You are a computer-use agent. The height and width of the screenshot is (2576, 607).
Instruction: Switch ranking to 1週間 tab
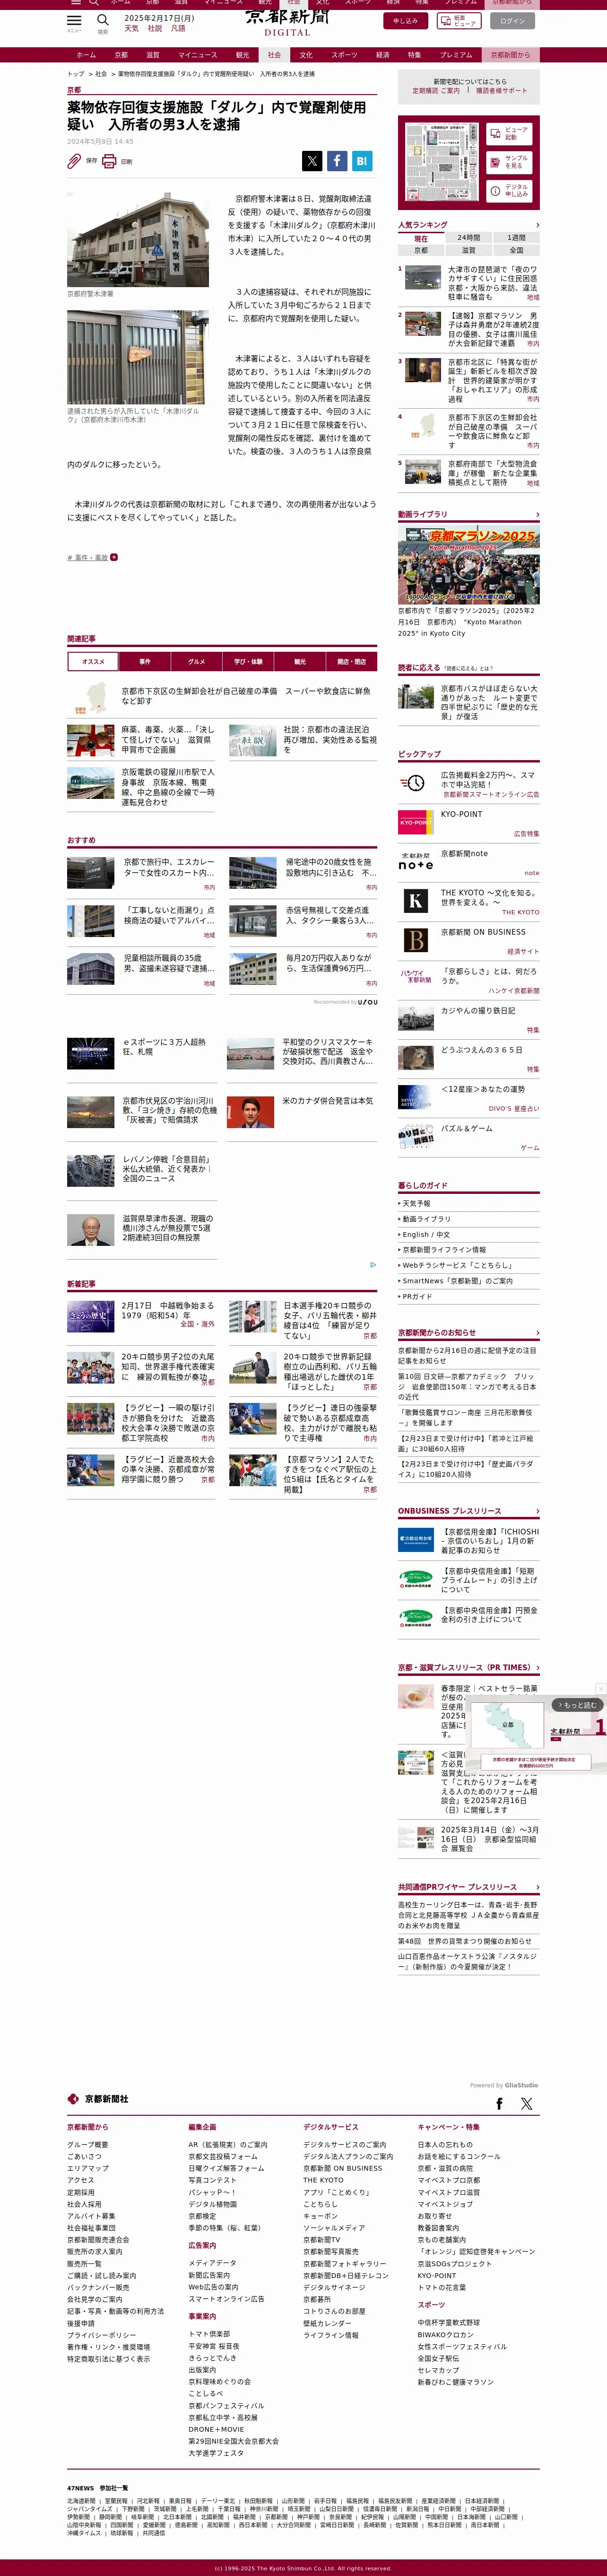click(x=517, y=238)
